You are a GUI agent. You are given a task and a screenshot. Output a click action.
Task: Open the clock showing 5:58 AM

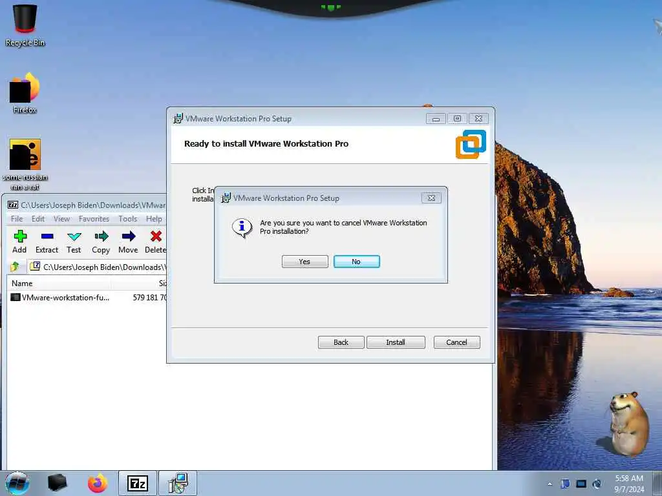(629, 484)
